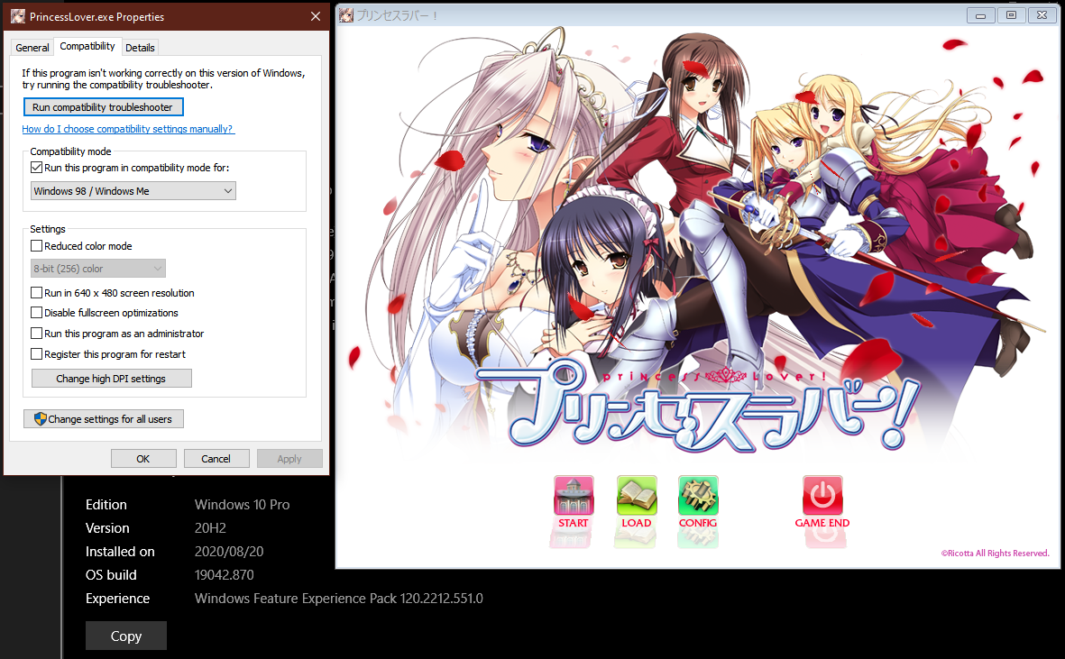Check Run this program as an administrator
Screen dimensions: 1065x659
37,334
